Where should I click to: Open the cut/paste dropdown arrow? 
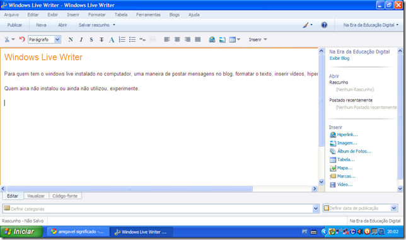point(13,39)
